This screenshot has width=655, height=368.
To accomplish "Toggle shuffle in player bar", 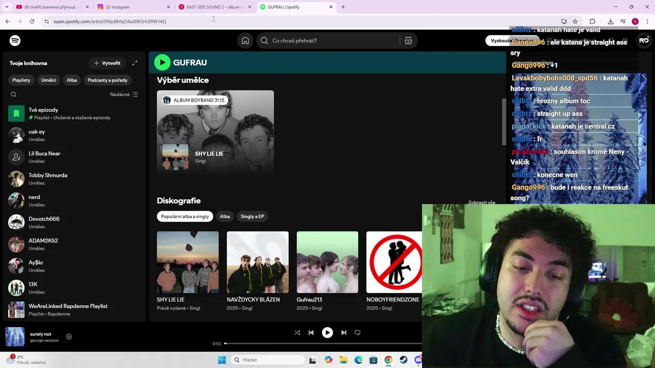I will coord(297,332).
